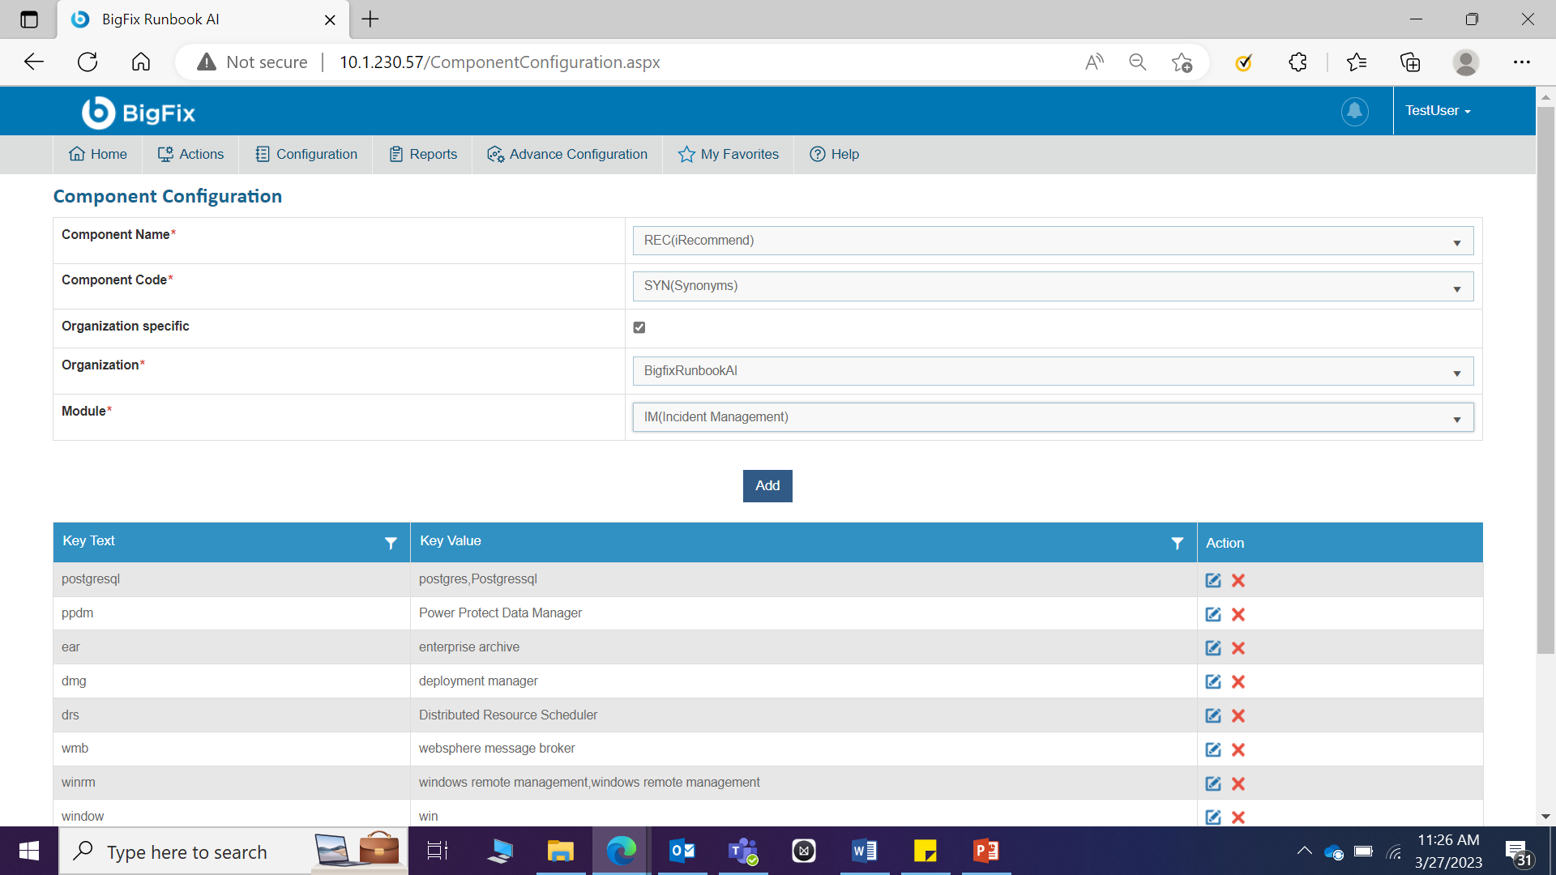The image size is (1556, 875).
Task: Uncheck Organization specific checkbox
Action: point(639,327)
